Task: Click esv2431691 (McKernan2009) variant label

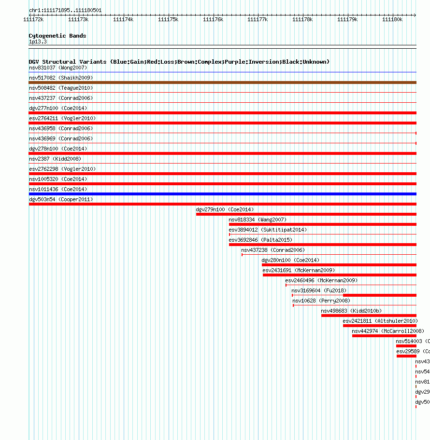Action: (299, 270)
